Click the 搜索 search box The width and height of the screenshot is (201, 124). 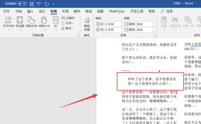(167, 11)
